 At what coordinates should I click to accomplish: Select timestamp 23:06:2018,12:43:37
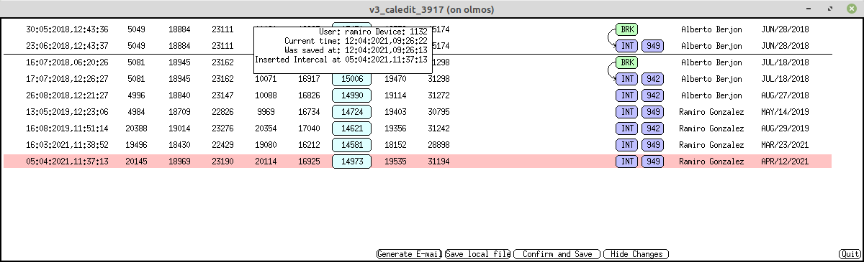(x=67, y=46)
